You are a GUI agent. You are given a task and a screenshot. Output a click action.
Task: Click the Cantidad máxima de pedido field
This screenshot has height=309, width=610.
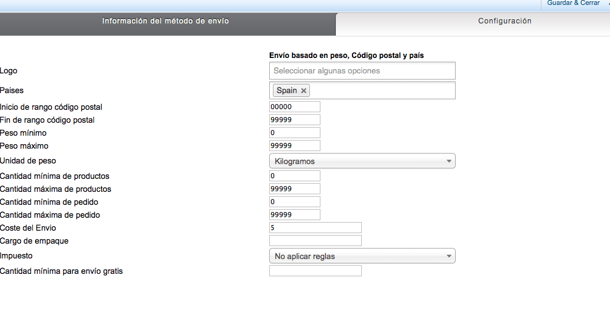295,215
